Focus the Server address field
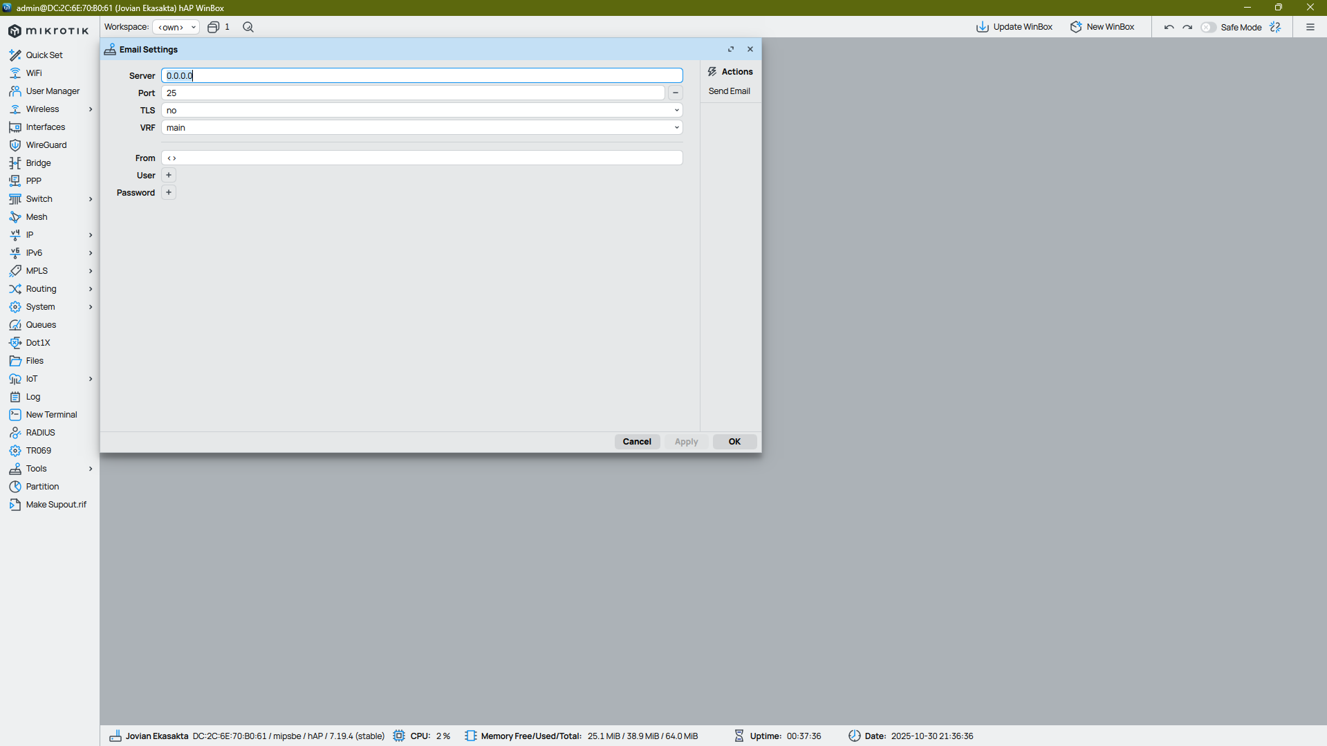 422,75
